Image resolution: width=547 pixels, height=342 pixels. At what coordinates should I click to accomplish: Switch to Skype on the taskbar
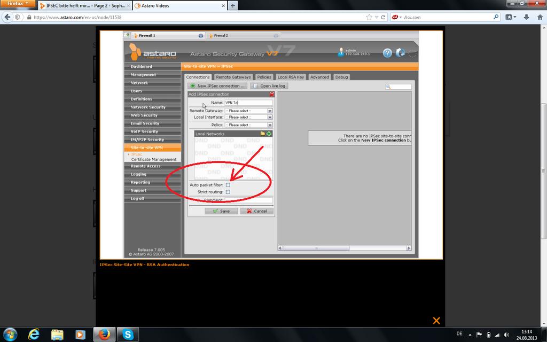coord(128,335)
